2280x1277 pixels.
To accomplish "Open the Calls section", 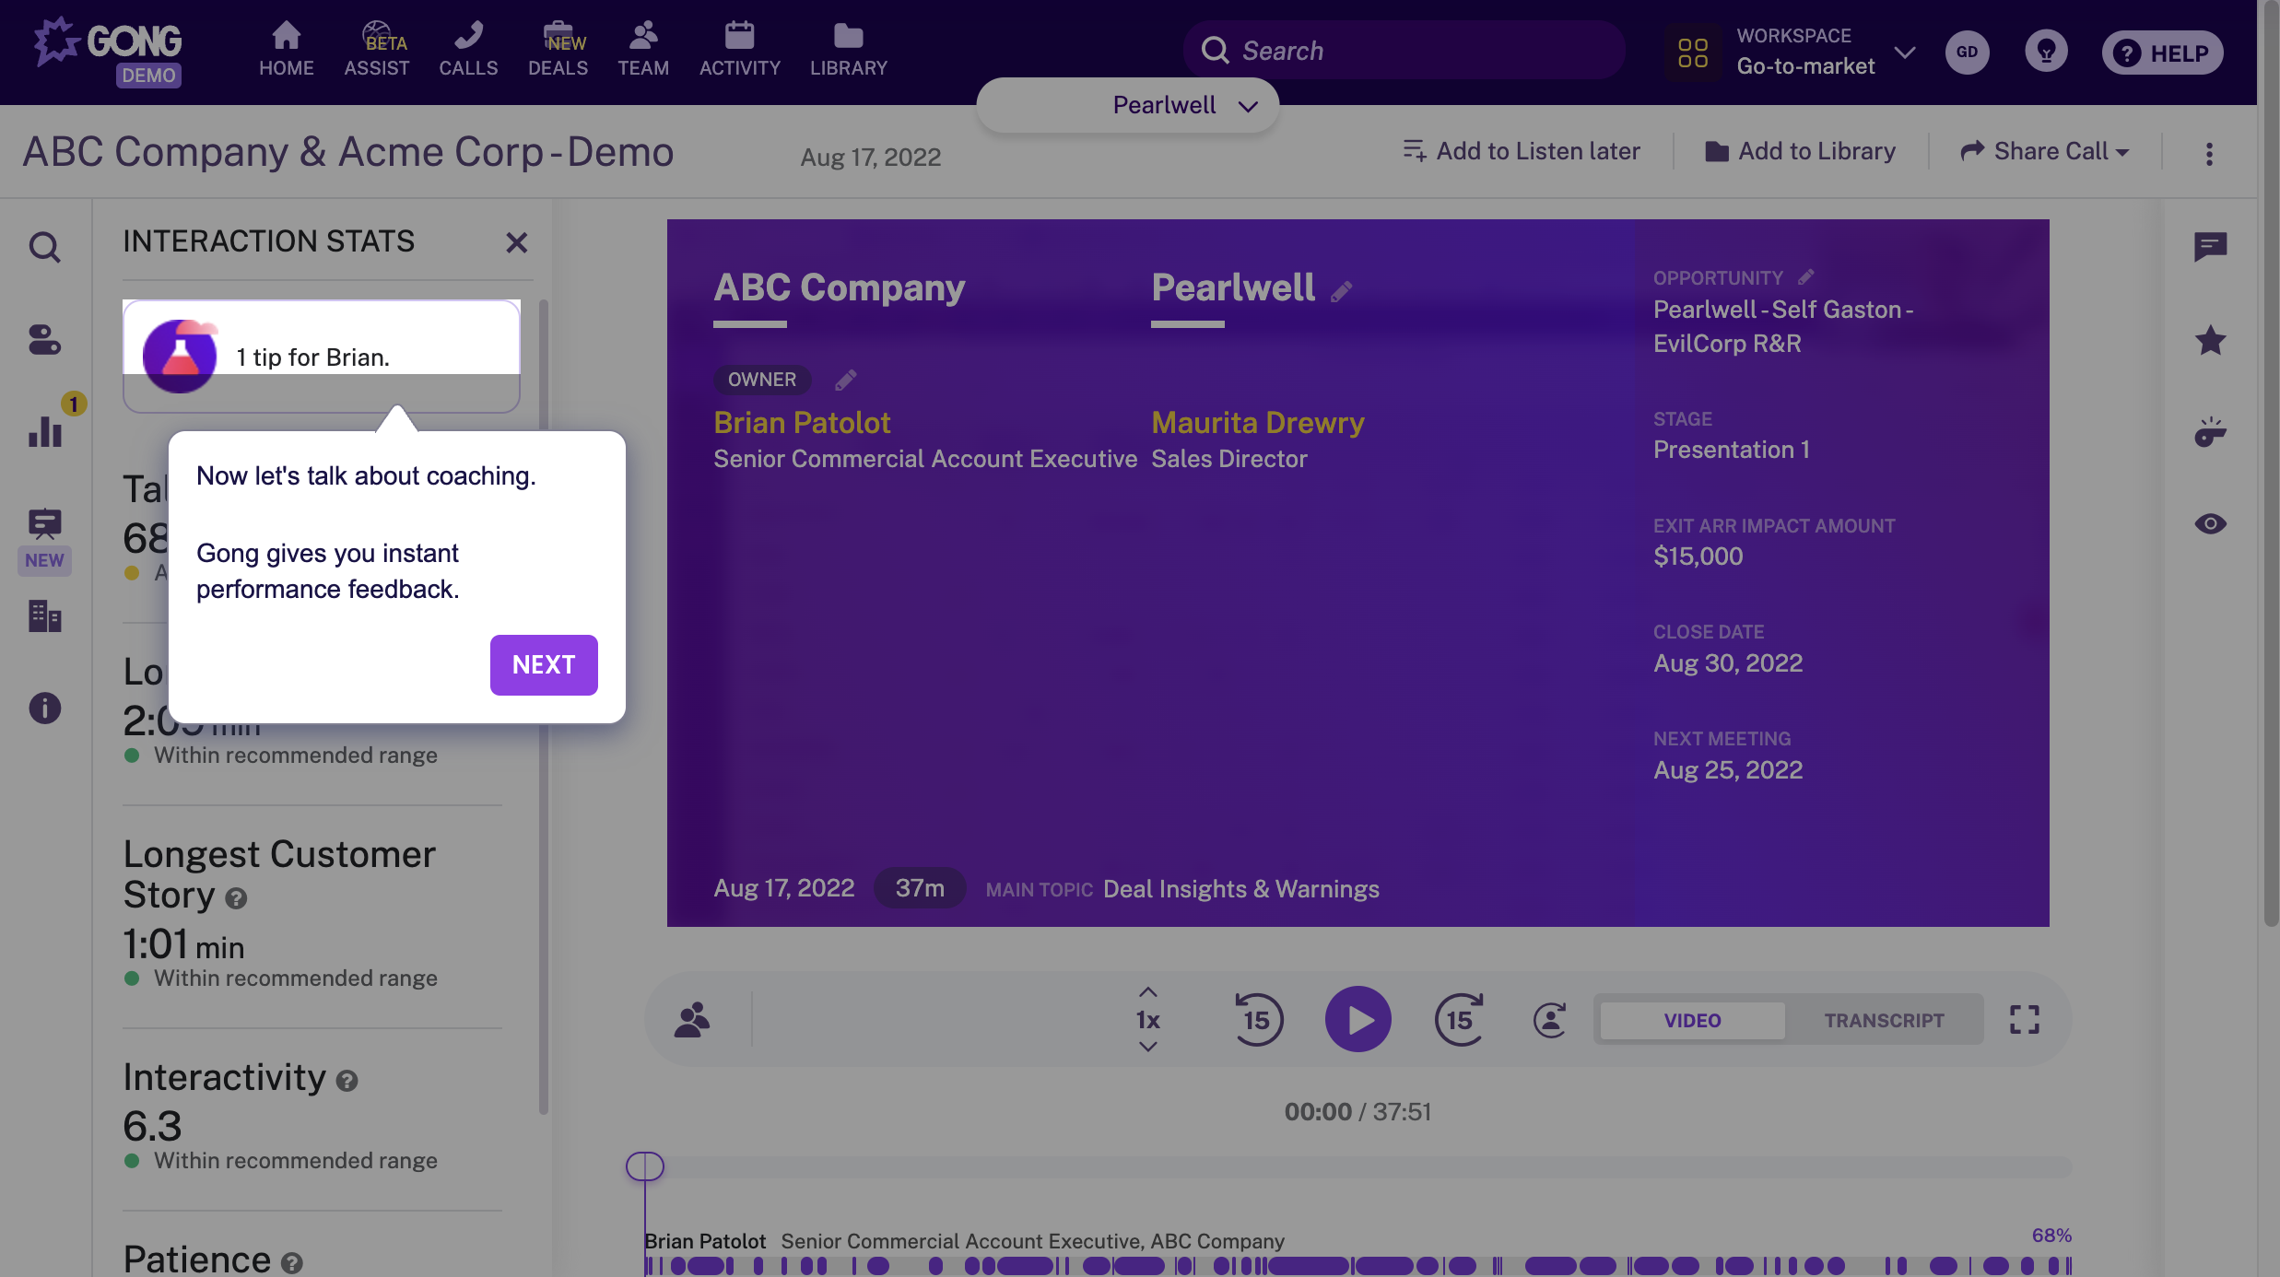I will [468, 50].
